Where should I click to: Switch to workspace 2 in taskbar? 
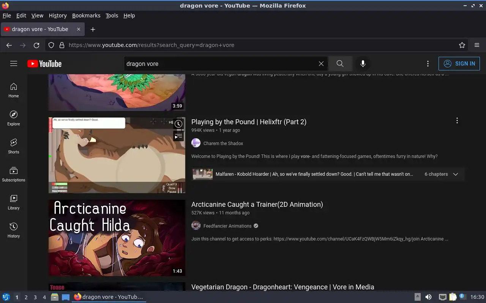coord(26,297)
